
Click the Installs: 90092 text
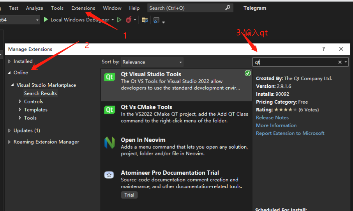(x=273, y=94)
